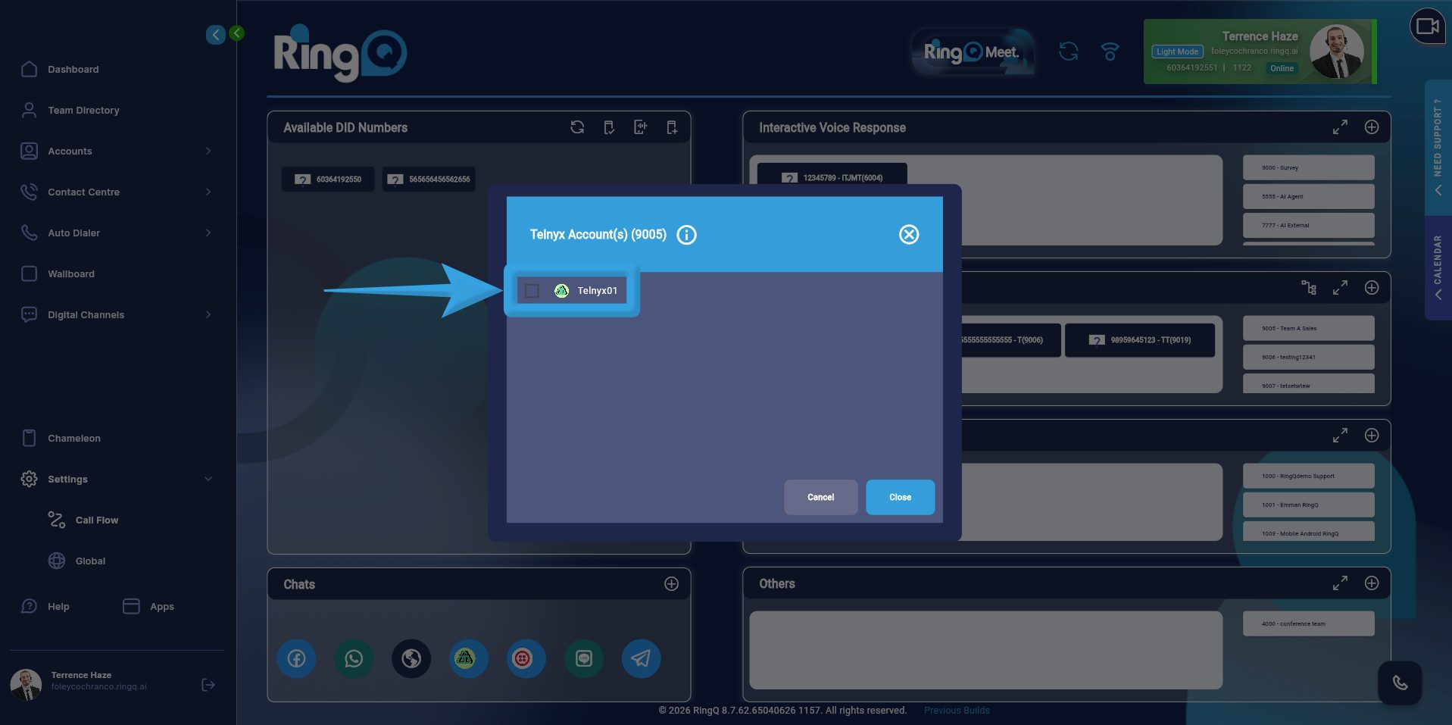
Task: Refresh the Available DID Numbers list
Action: 577,127
